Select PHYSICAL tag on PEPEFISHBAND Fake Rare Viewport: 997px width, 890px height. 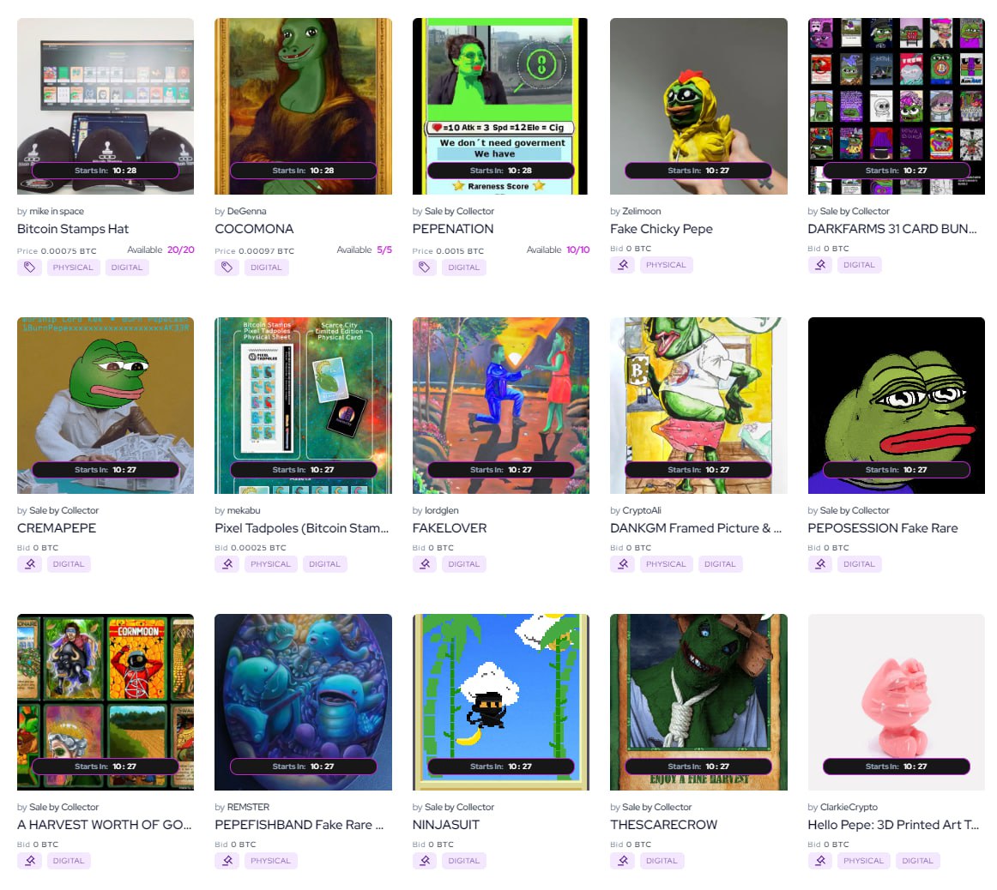pyautogui.click(x=271, y=861)
